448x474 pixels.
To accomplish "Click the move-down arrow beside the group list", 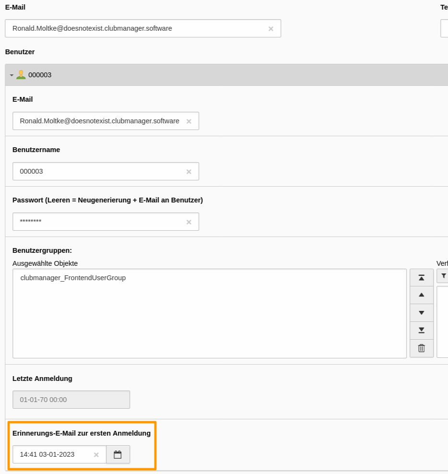I will pos(421,312).
